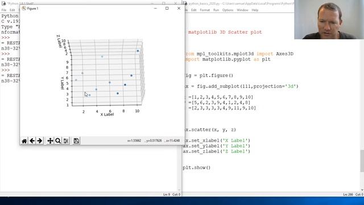The image size is (364, 205).
Task: Click the matplotlib.pyplot import line
Action: tap(227, 59)
